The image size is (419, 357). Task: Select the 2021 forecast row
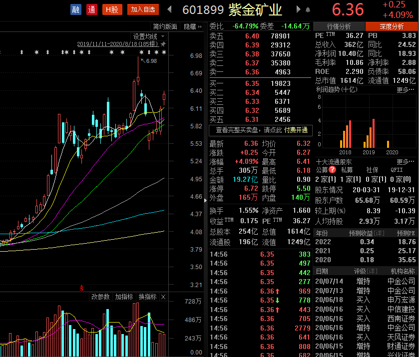(365, 251)
